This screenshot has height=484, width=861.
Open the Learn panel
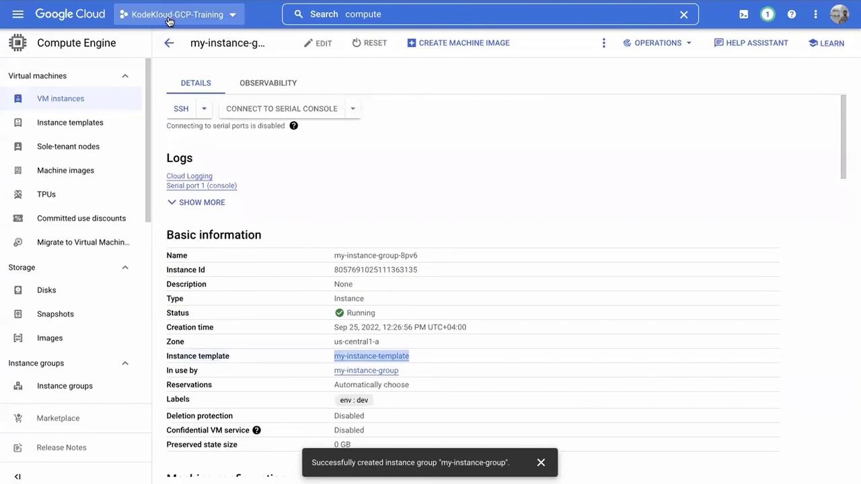coord(826,43)
